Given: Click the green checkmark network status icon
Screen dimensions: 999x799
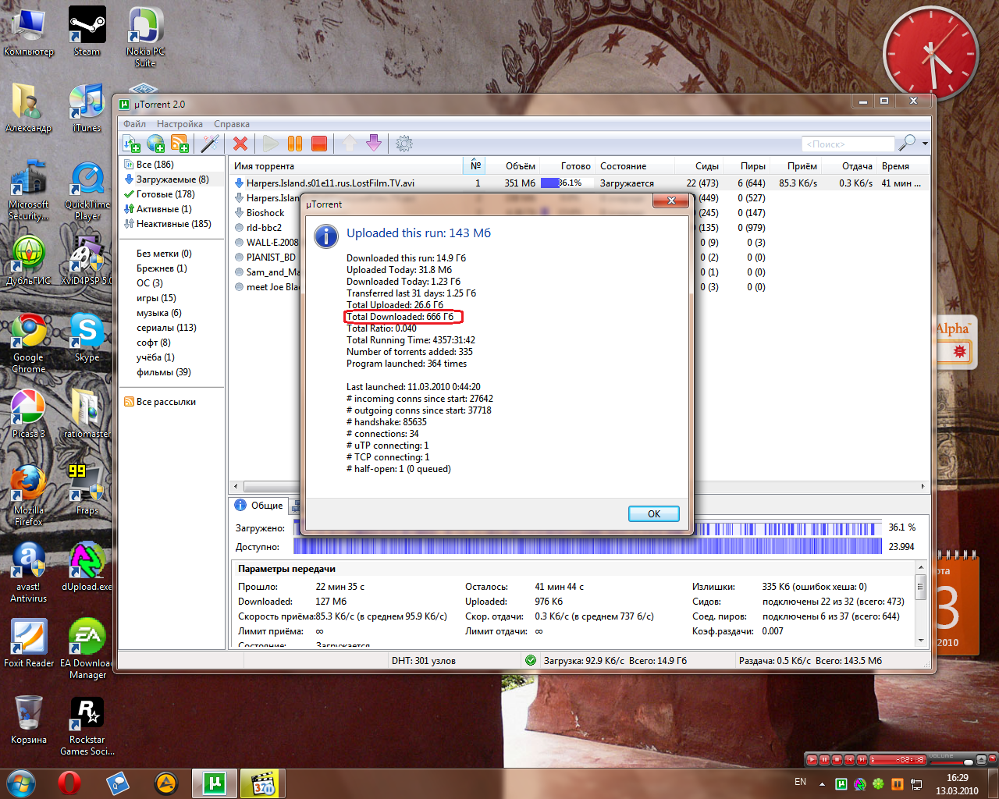Looking at the screenshot, I should pos(531,661).
